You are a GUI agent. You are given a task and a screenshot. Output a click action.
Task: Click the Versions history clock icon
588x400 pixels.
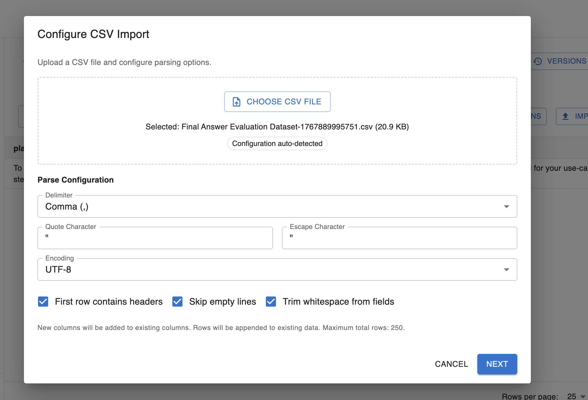click(x=538, y=61)
